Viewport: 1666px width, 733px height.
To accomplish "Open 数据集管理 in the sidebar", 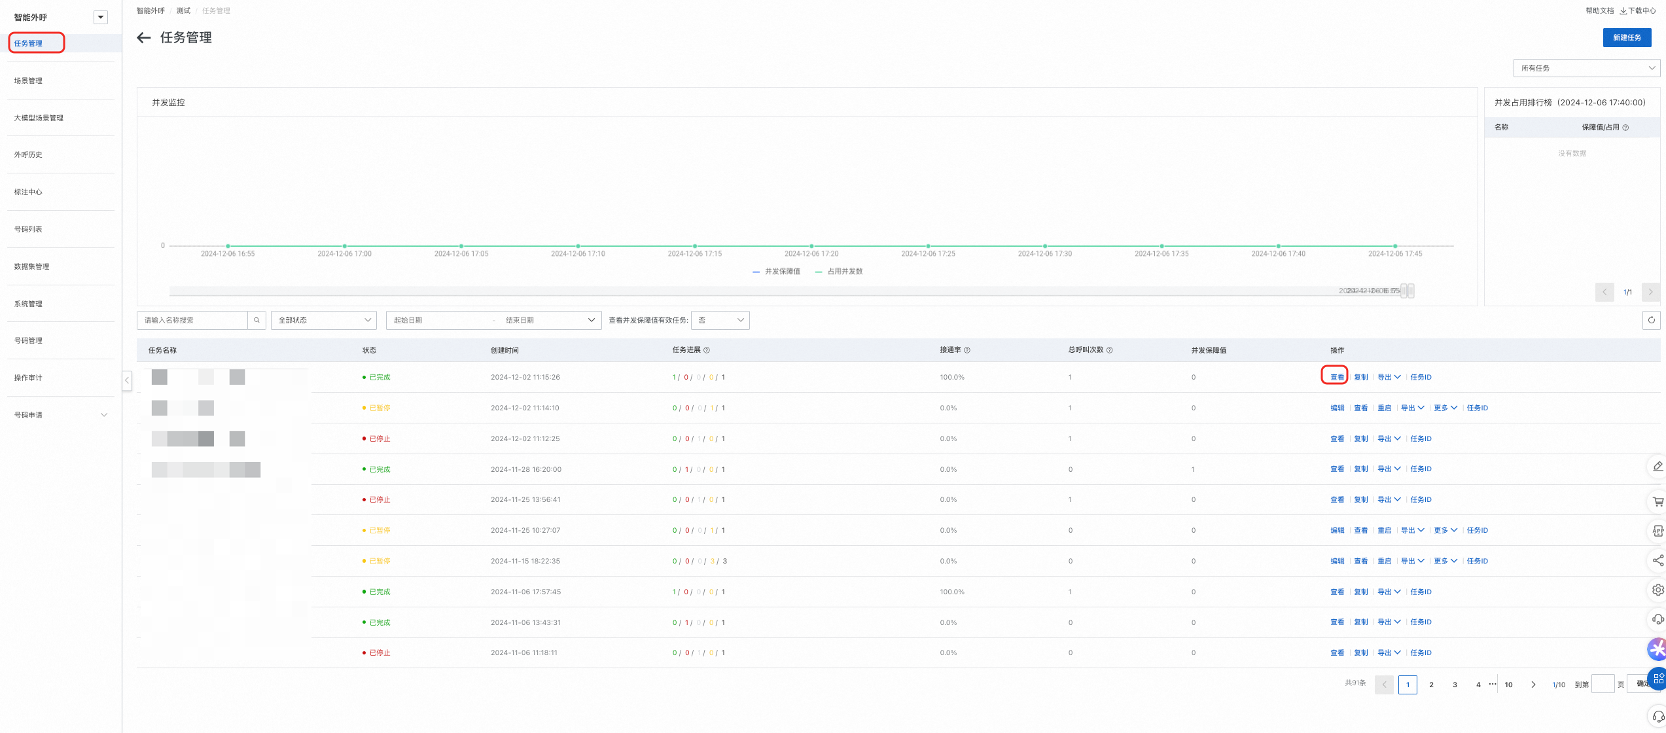I will 31,266.
